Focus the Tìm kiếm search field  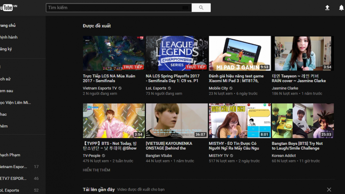click(119, 8)
